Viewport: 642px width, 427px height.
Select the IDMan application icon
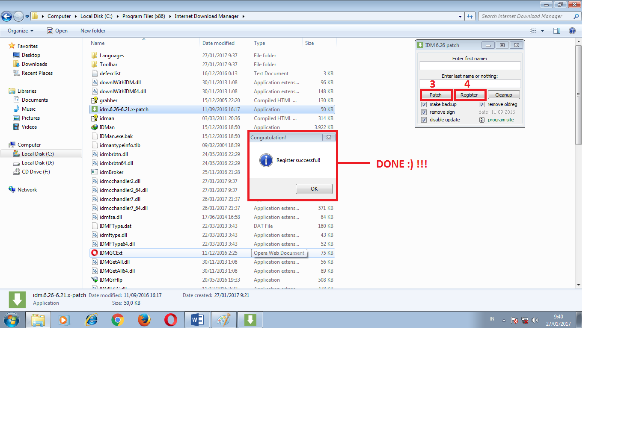point(95,127)
